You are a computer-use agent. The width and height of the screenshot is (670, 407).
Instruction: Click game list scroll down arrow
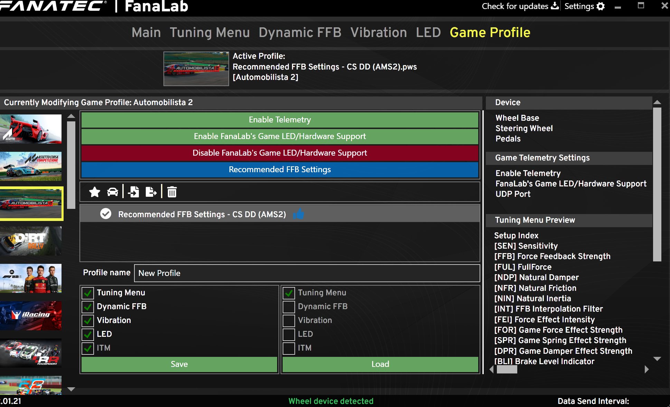[71, 389]
